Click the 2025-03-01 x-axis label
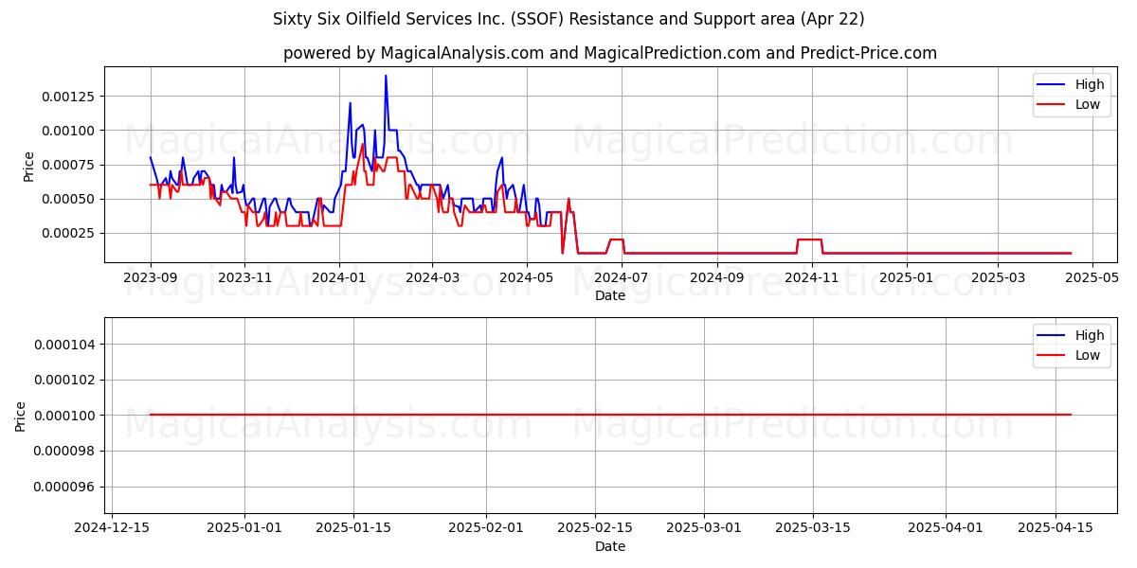 pyautogui.click(x=704, y=529)
